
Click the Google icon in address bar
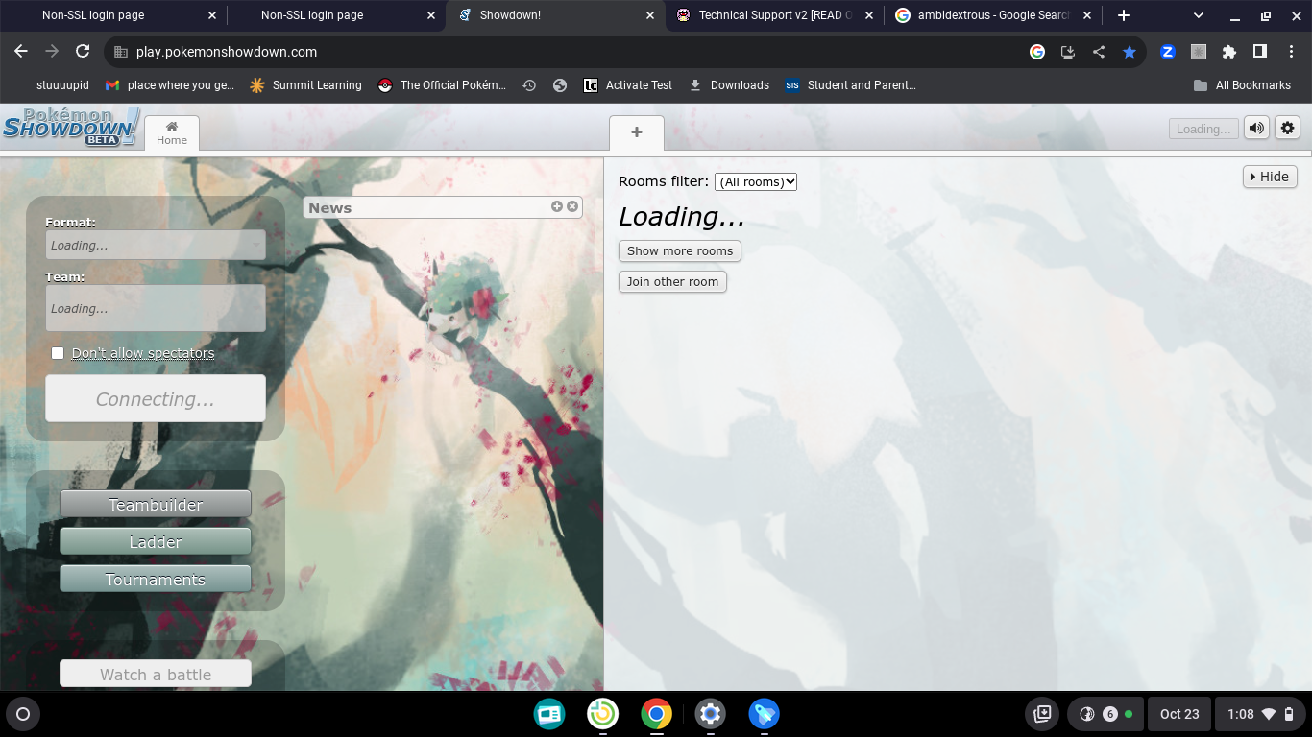pyautogui.click(x=1037, y=52)
